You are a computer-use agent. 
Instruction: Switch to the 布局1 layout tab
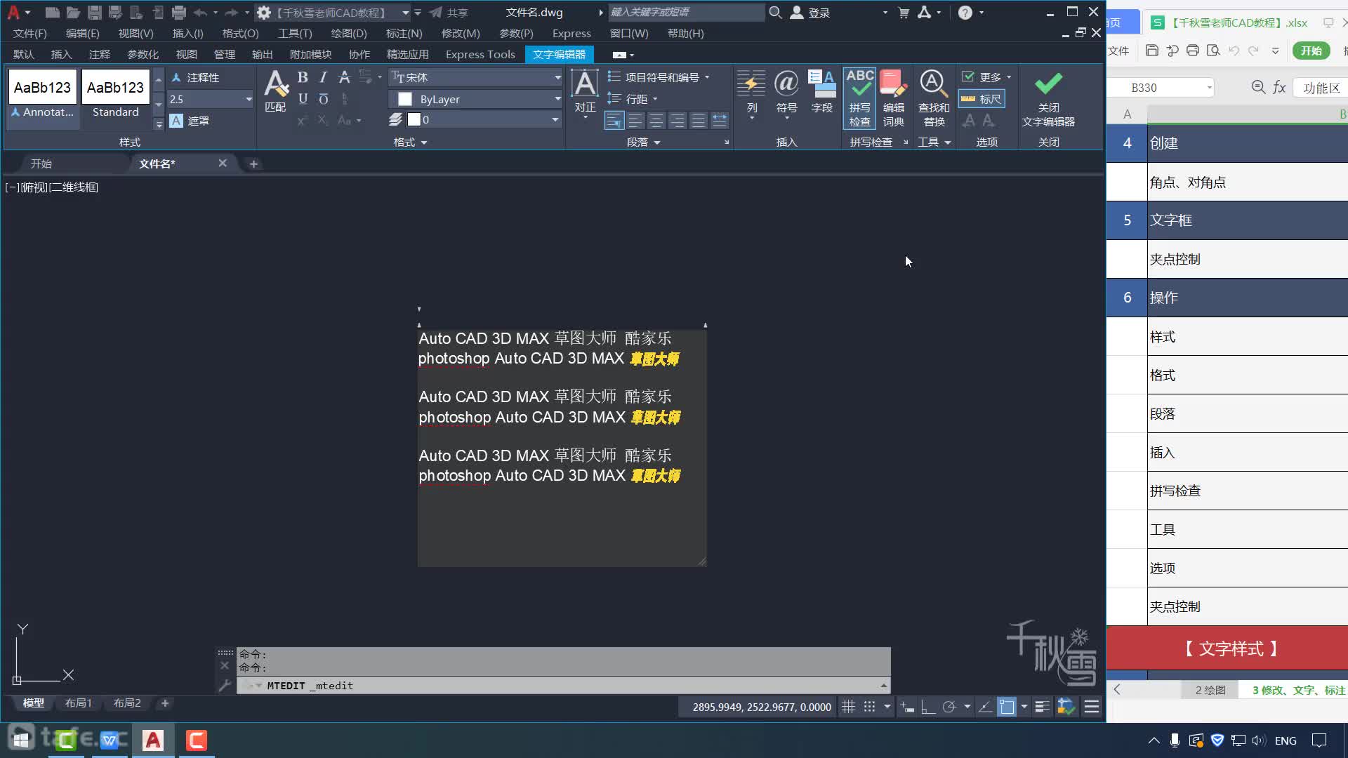79,703
